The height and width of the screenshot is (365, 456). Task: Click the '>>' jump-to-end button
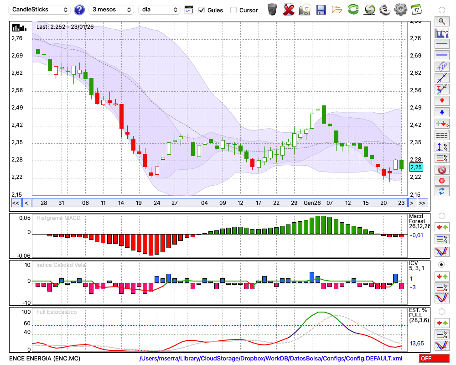point(422,203)
